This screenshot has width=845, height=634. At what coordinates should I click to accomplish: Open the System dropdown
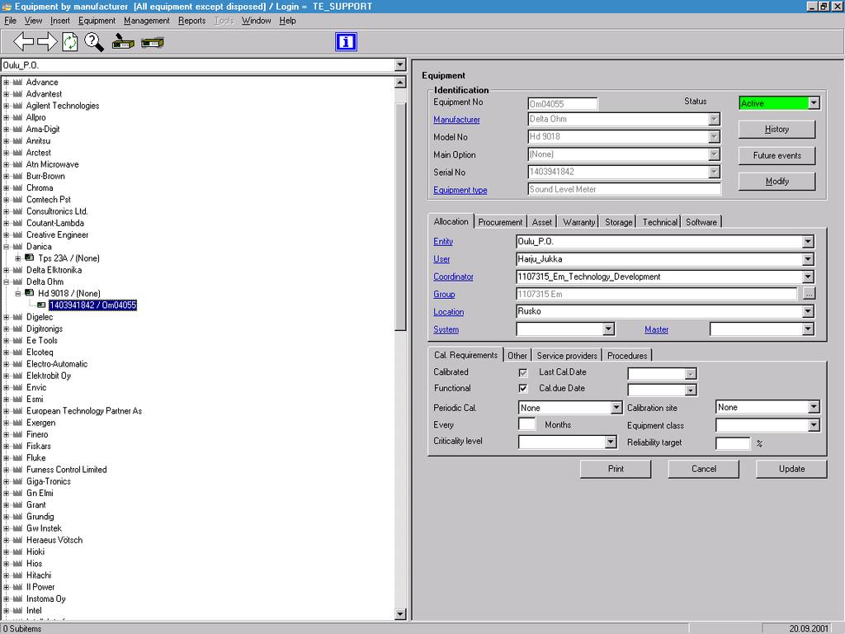608,329
